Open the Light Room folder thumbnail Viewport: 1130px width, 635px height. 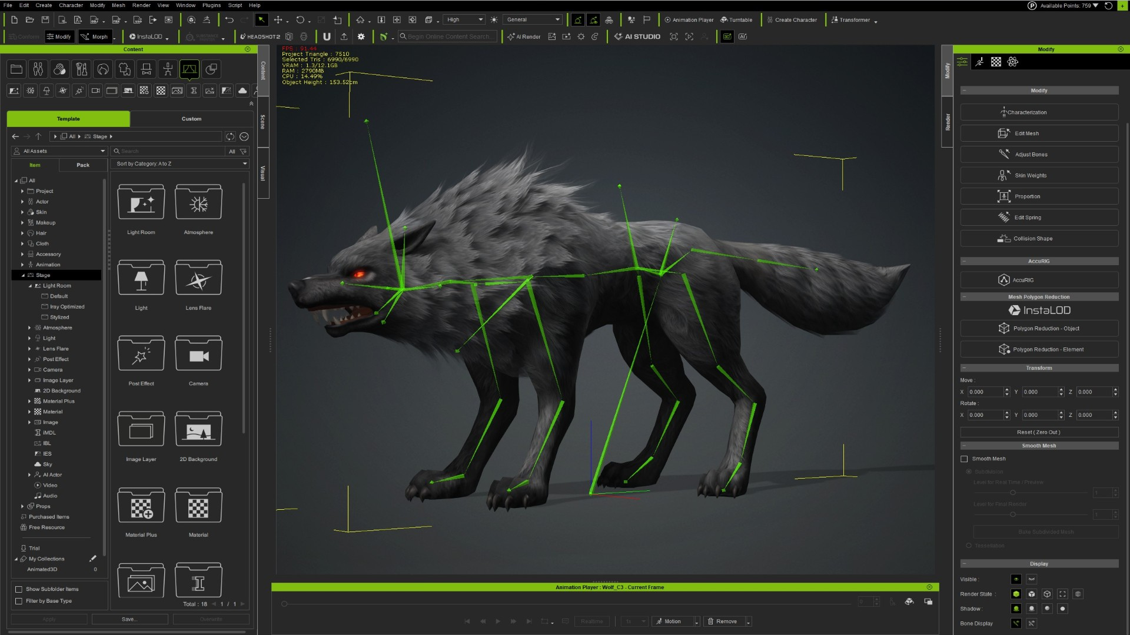pyautogui.click(x=141, y=203)
